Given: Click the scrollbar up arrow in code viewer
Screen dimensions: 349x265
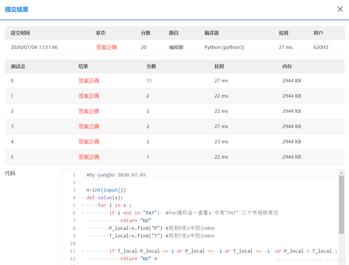Looking at the screenshot, I should [342, 173].
